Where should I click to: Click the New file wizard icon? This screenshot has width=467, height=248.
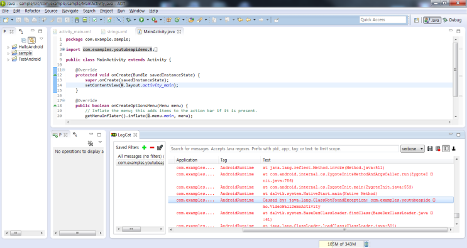6,20
